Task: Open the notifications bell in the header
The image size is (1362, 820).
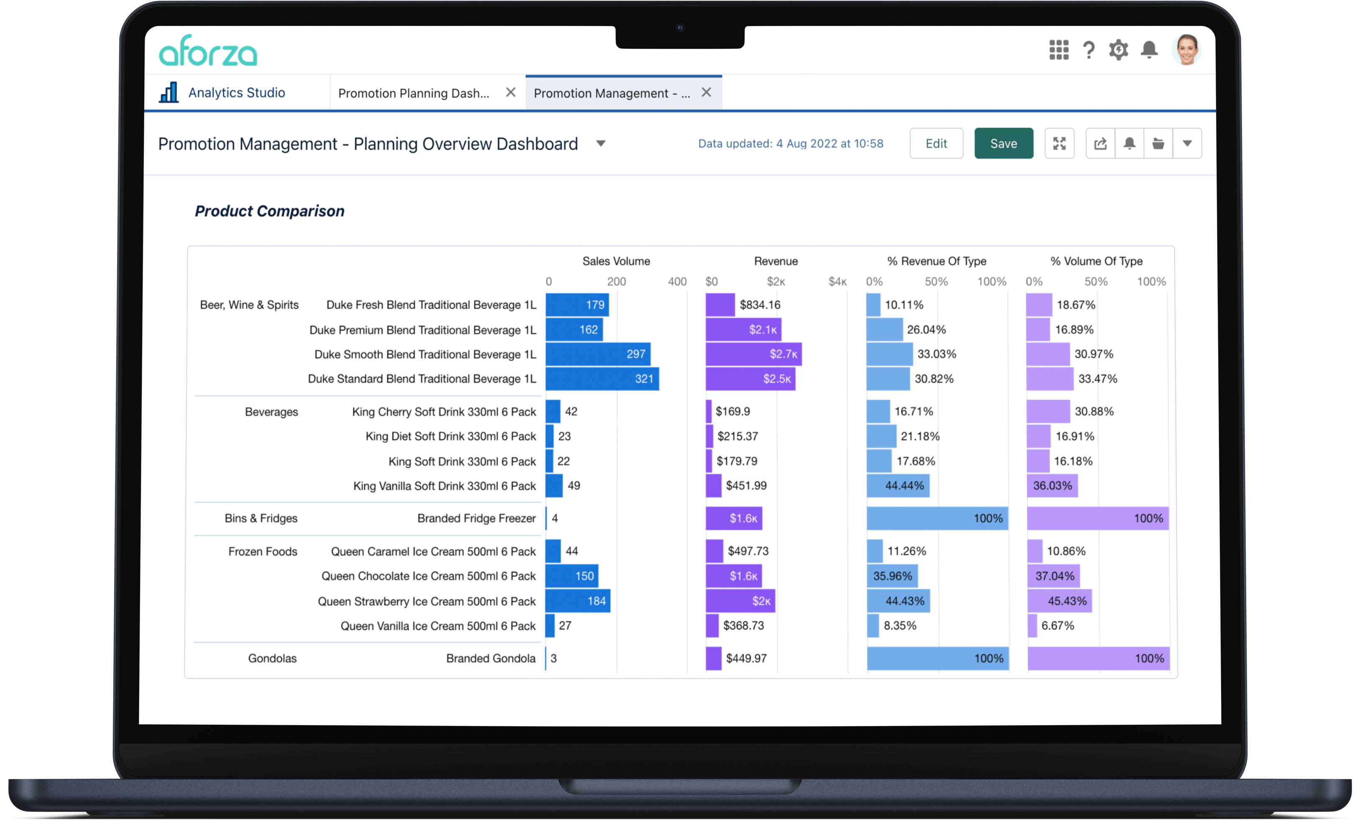Action: pos(1149,50)
